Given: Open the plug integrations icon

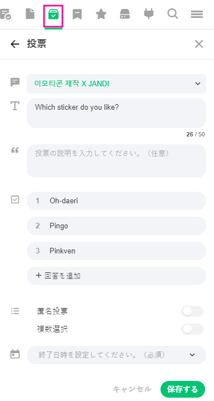Looking at the screenshot, I should tap(149, 14).
